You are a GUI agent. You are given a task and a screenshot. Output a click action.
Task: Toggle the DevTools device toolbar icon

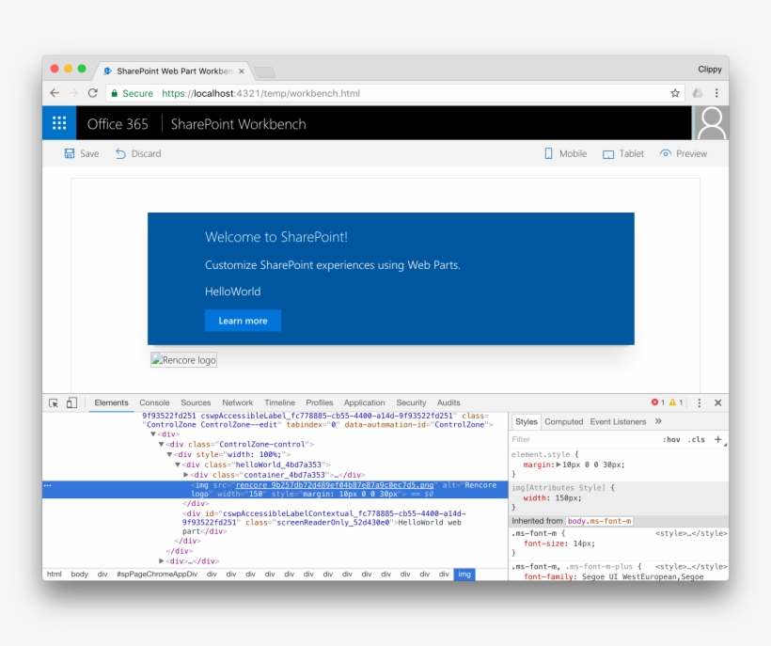71,402
